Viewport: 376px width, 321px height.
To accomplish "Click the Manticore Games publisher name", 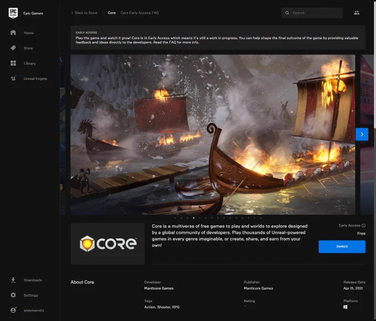I will point(258,288).
